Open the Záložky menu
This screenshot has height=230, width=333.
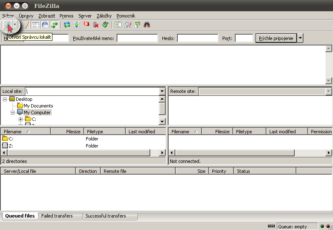104,16
